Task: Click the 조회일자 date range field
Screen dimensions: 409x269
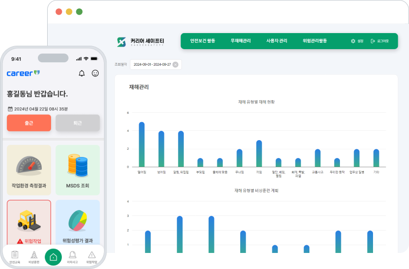Action: click(152, 65)
